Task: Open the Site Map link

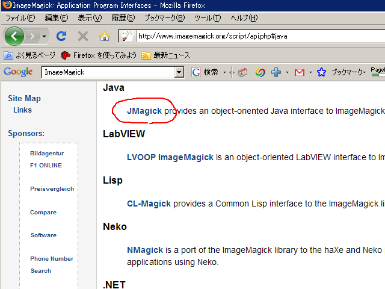Action: tap(24, 98)
